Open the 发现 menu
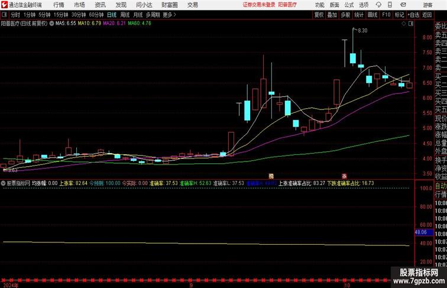Image resolution: width=447 pixels, height=288 pixels. (121, 5)
